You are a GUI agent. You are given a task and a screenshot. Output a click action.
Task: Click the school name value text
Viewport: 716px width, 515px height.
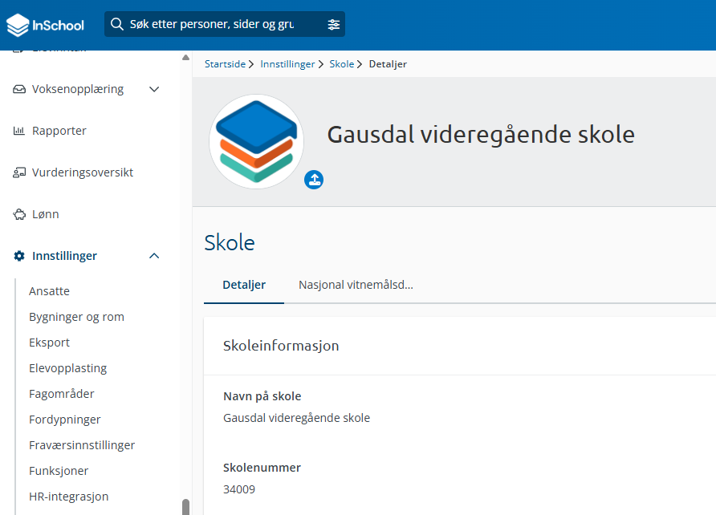click(x=296, y=418)
